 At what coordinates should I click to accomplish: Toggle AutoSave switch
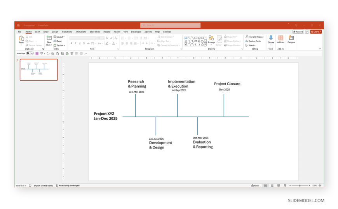coord(30,54)
